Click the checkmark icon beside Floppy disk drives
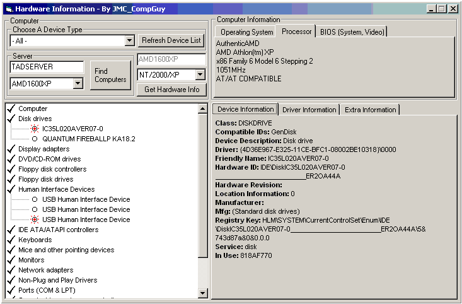 [11, 179]
